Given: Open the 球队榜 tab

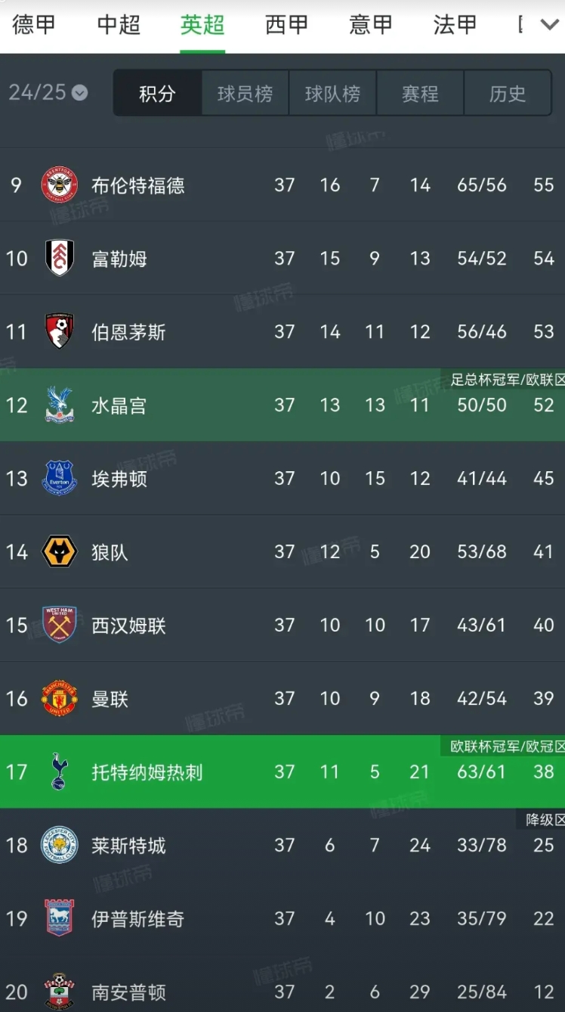Looking at the screenshot, I should point(332,93).
